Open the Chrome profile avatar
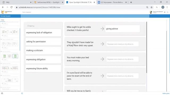The height and width of the screenshot is (95, 170). tap(163, 7)
